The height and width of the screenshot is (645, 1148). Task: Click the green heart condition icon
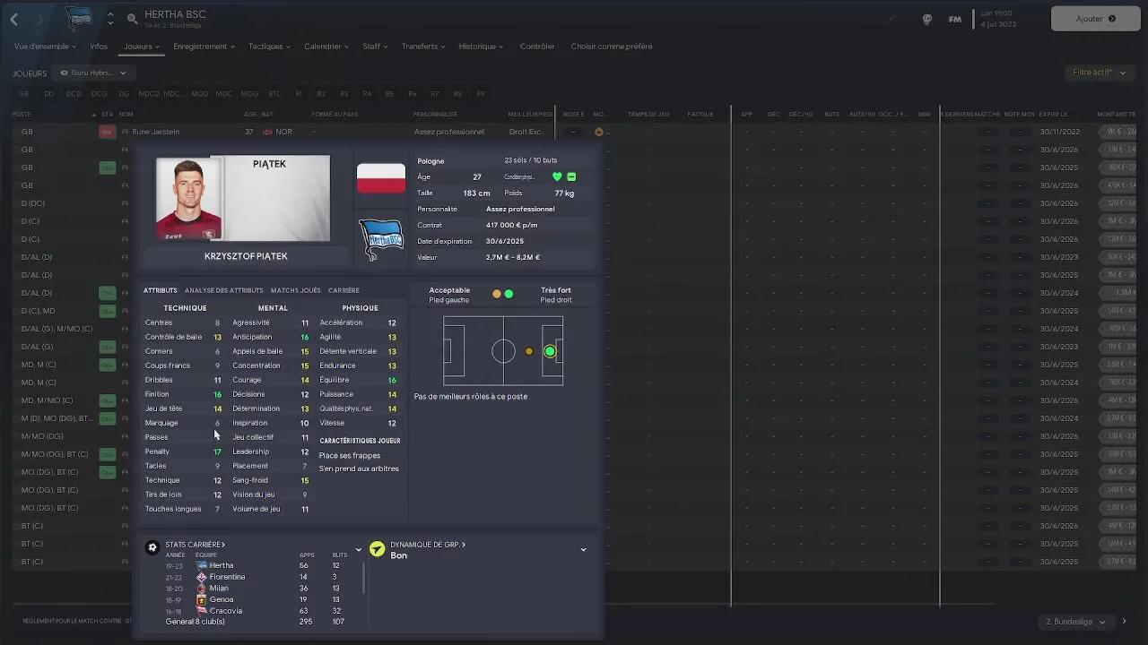click(x=557, y=177)
